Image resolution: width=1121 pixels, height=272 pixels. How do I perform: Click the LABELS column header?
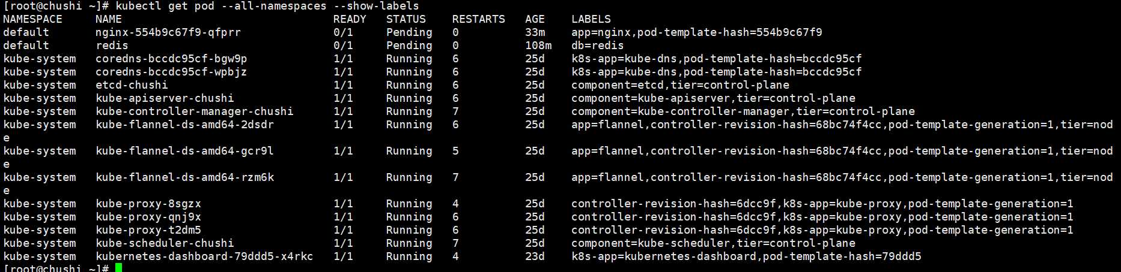(591, 19)
